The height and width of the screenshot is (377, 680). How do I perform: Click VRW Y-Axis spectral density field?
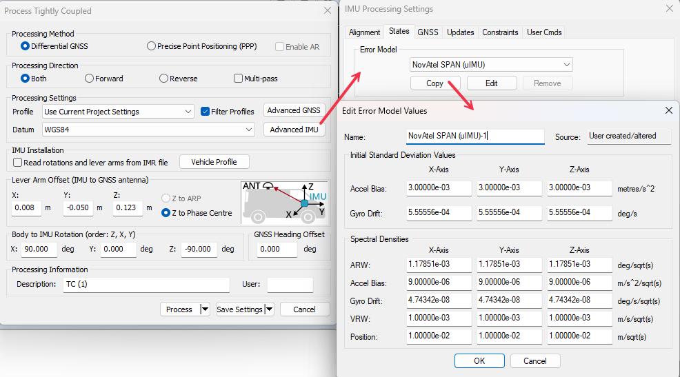coord(509,318)
